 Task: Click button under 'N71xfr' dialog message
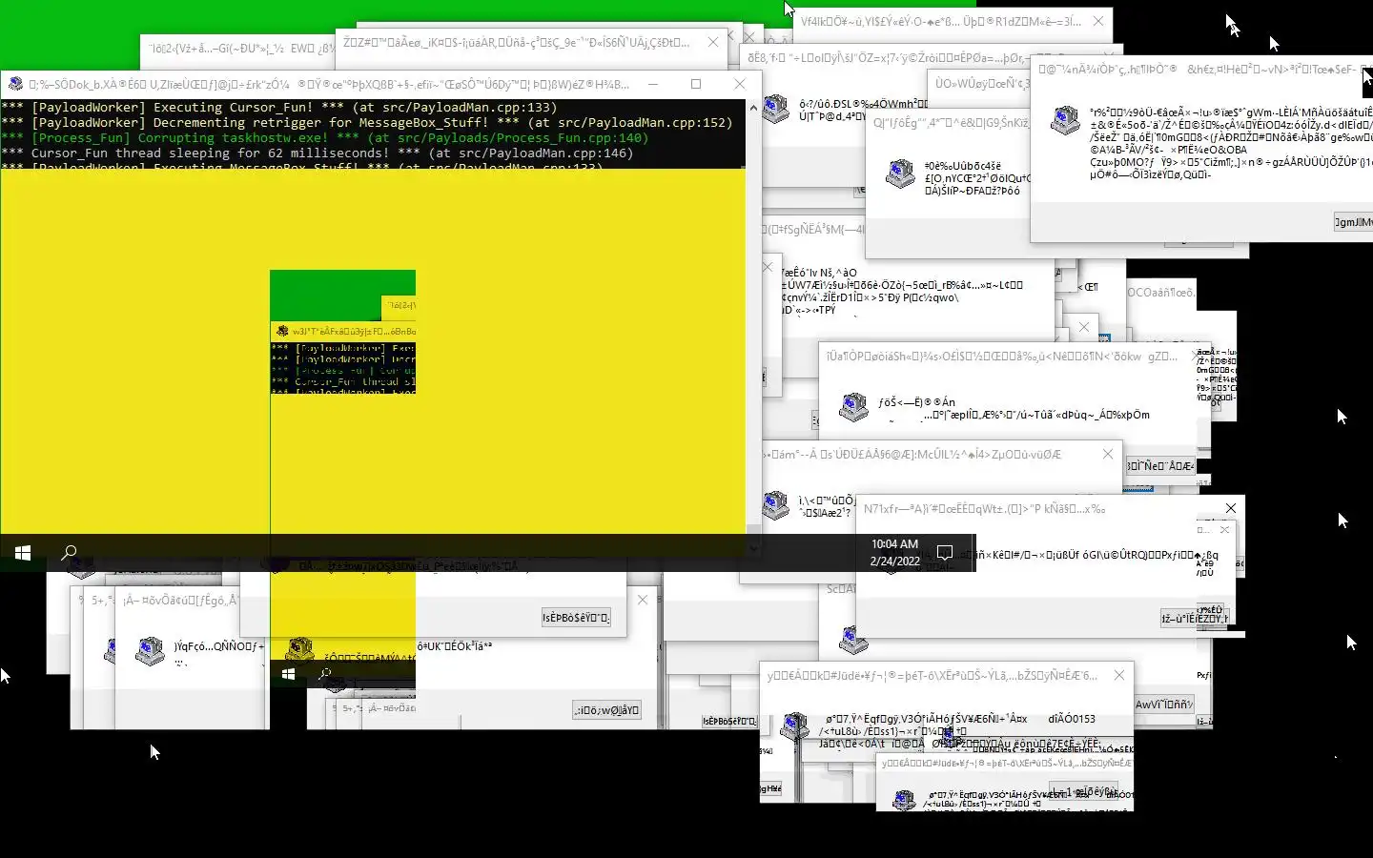(x=1195, y=619)
